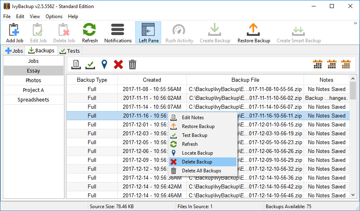The height and width of the screenshot is (211, 360).
Task: Select the 2017-11-11 - 10:56:02AM backup row
Action: click(x=208, y=98)
